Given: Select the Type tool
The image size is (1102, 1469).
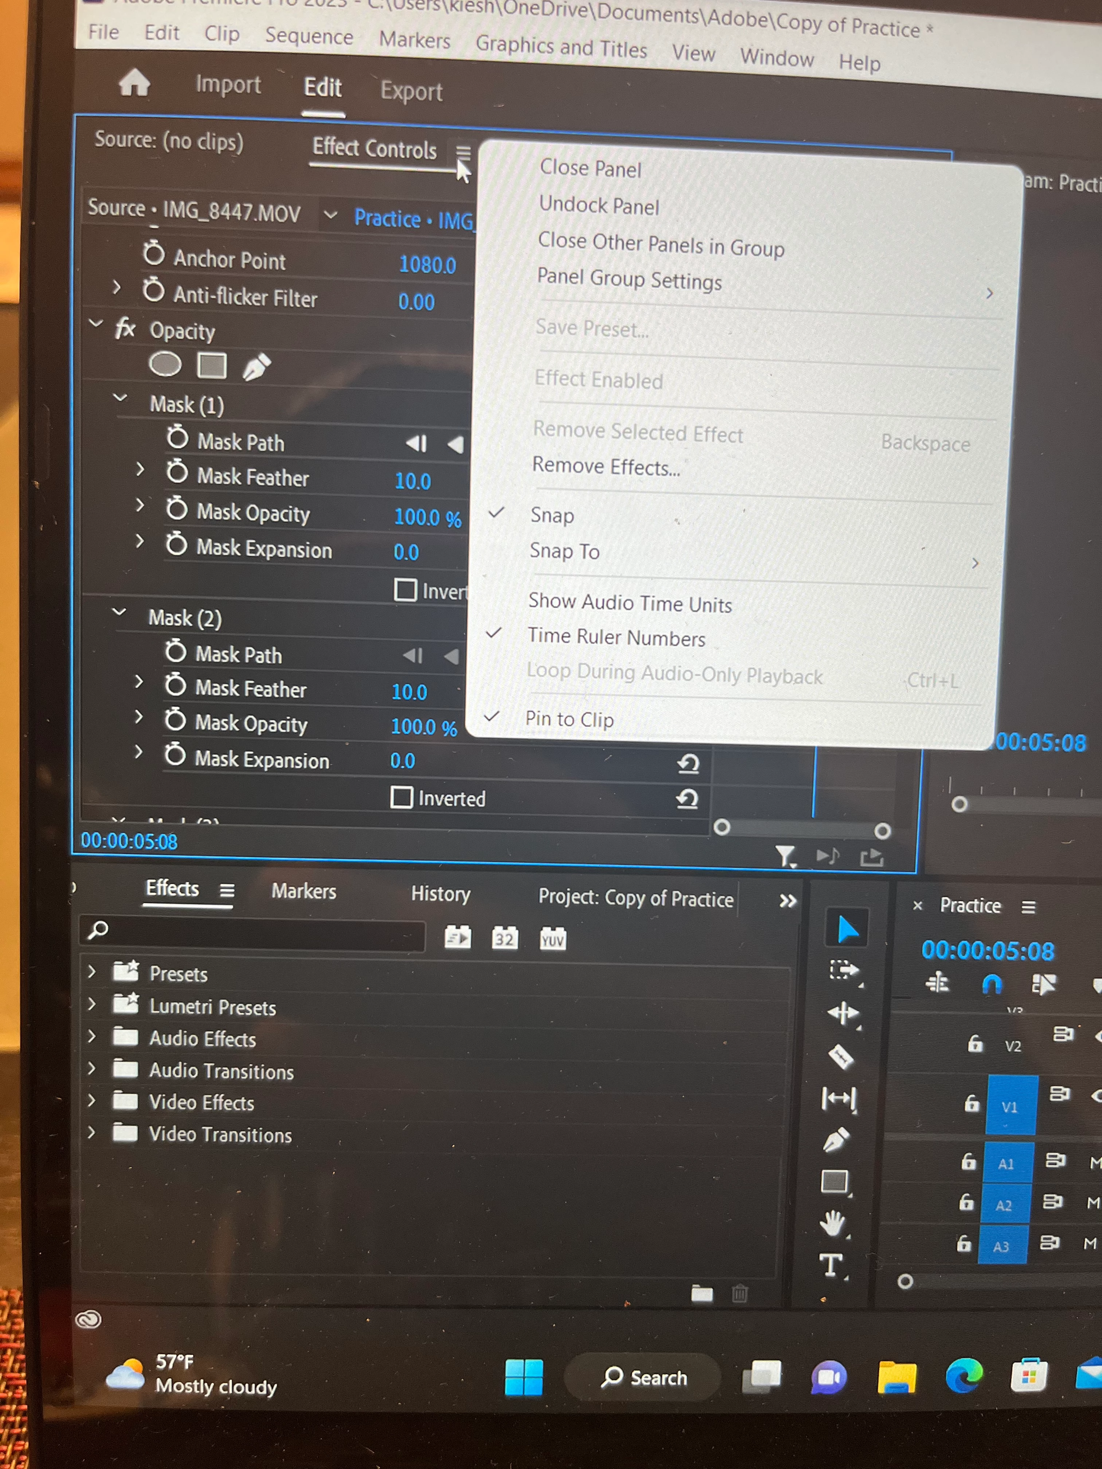Looking at the screenshot, I should 831,1265.
